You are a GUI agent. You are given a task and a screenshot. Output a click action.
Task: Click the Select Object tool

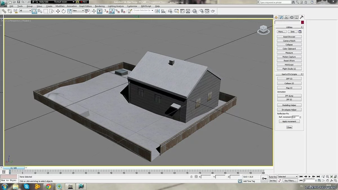coord(34,11)
